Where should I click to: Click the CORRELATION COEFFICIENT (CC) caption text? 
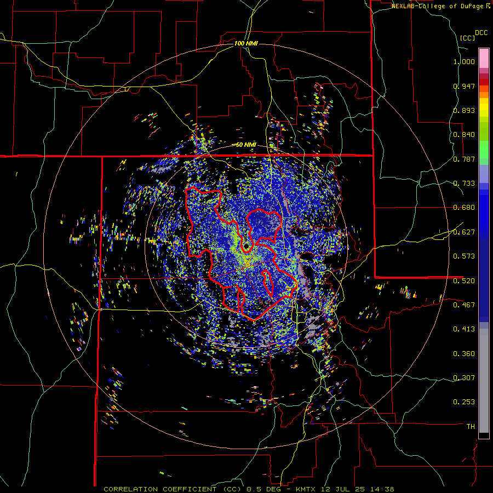173,489
